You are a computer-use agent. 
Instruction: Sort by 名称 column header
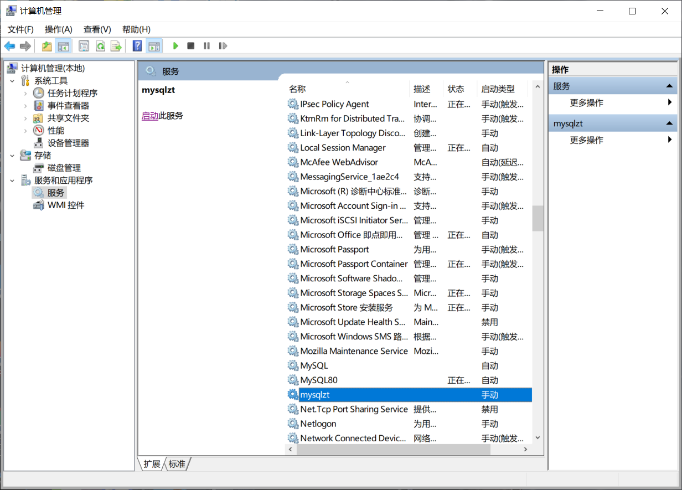point(348,89)
